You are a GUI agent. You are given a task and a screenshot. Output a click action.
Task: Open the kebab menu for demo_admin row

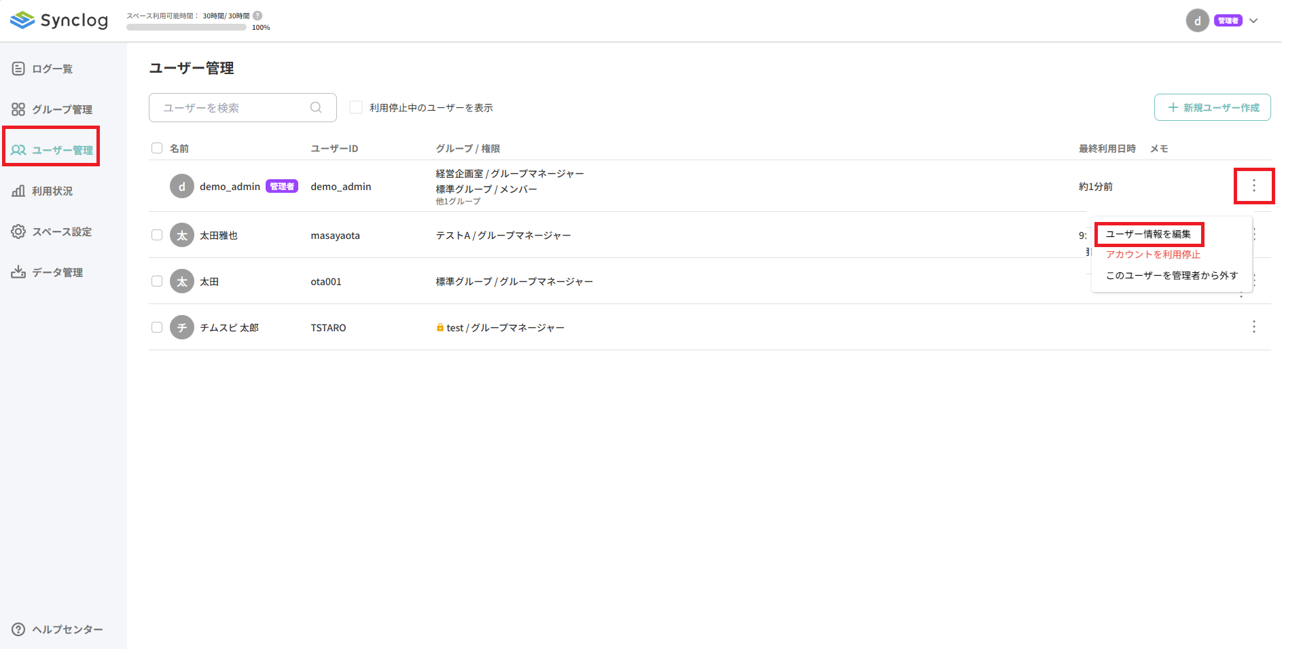[1253, 186]
